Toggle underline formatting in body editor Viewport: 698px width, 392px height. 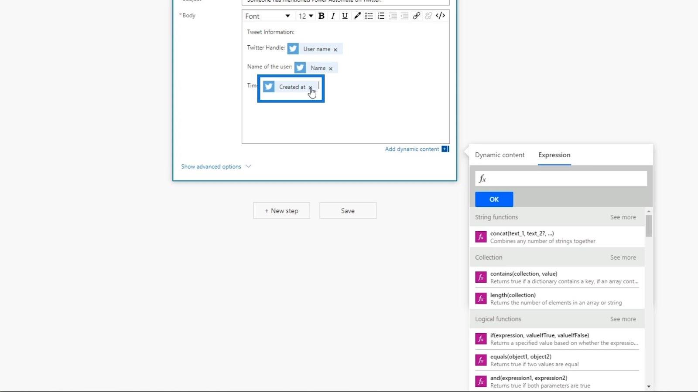(345, 16)
